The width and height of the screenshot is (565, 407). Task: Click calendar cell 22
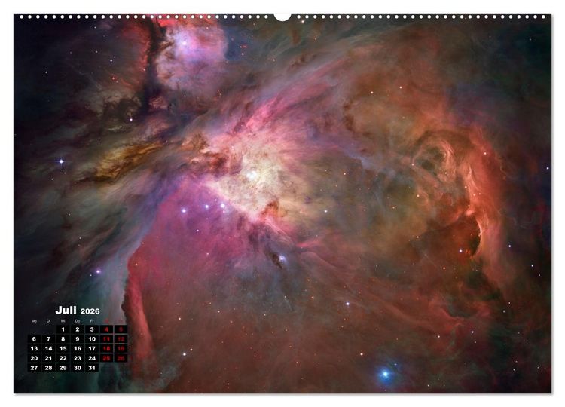(63, 358)
